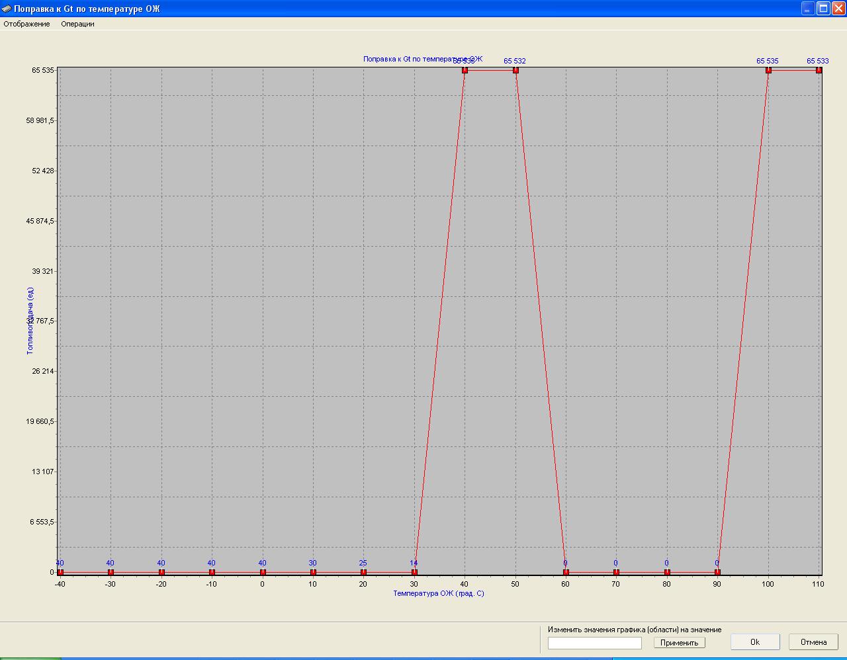This screenshot has width=847, height=660.
Task: Select the graph point at 20 degrees
Action: (x=363, y=572)
